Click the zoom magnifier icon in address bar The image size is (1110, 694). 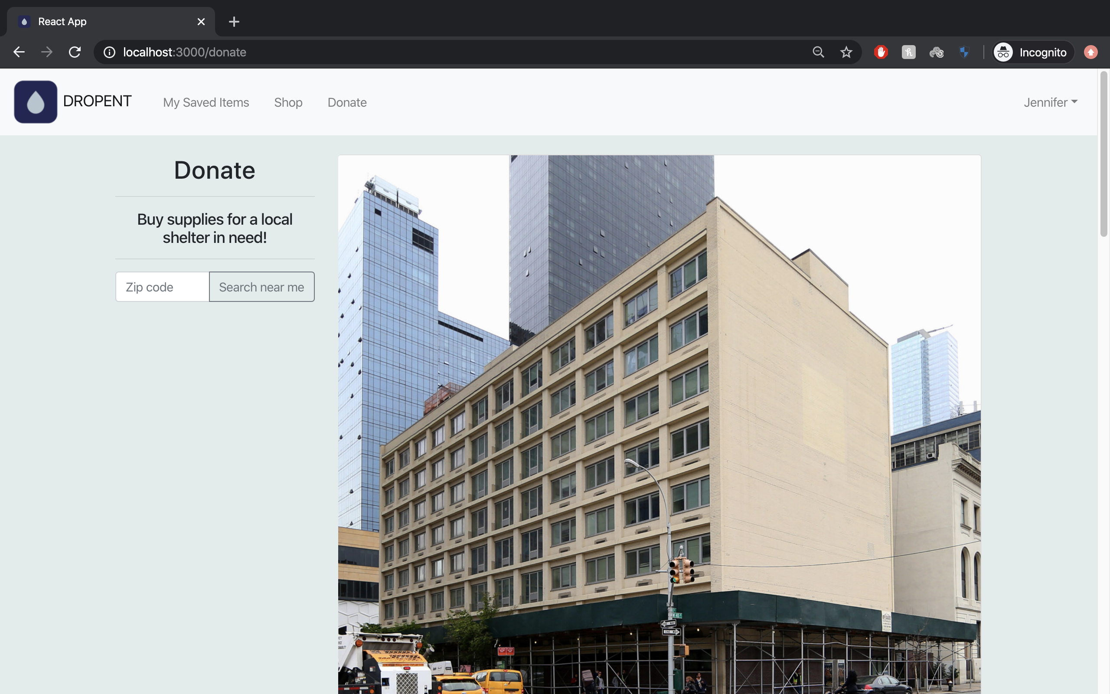click(818, 52)
